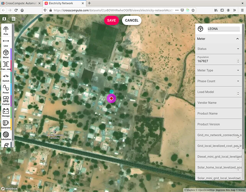246x192 pixels.
Task: Open Firefox hamburger menu
Action: pos(242,10)
